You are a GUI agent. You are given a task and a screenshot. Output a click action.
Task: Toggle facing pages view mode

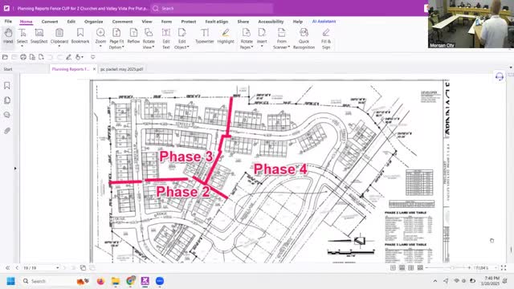click(410, 268)
